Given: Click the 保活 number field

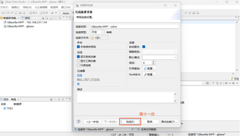Looking at the screenshot, I should [x=147, y=63].
